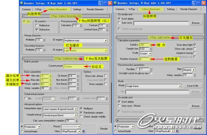Image resolution: width=207 pixels, height=135 pixels.
Task: Click the Min rate spinner arrows
Action: (x=50, y=76)
